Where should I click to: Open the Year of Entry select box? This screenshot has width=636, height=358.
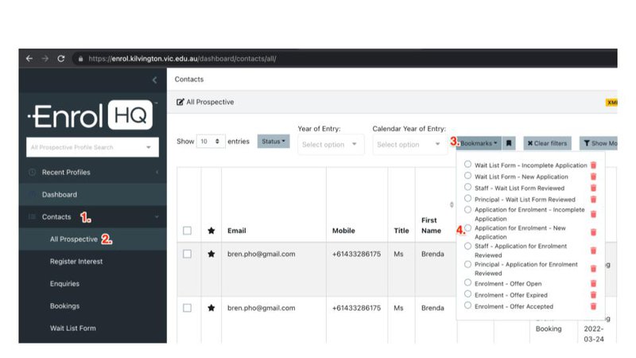point(330,145)
